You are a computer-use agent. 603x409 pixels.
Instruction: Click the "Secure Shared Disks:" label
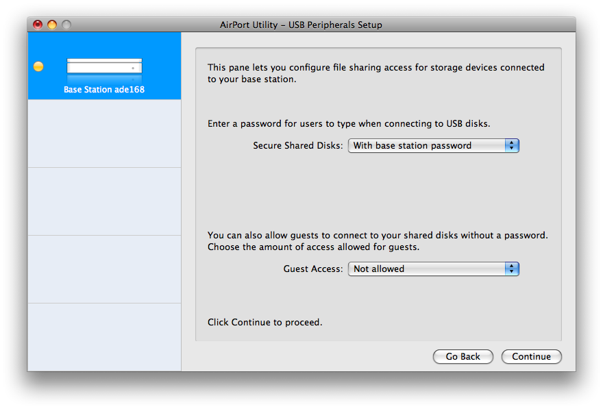pyautogui.click(x=297, y=145)
